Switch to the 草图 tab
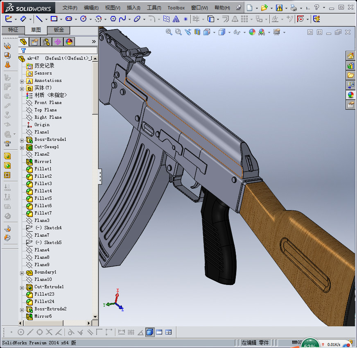This screenshot has width=357, height=348. point(36,30)
